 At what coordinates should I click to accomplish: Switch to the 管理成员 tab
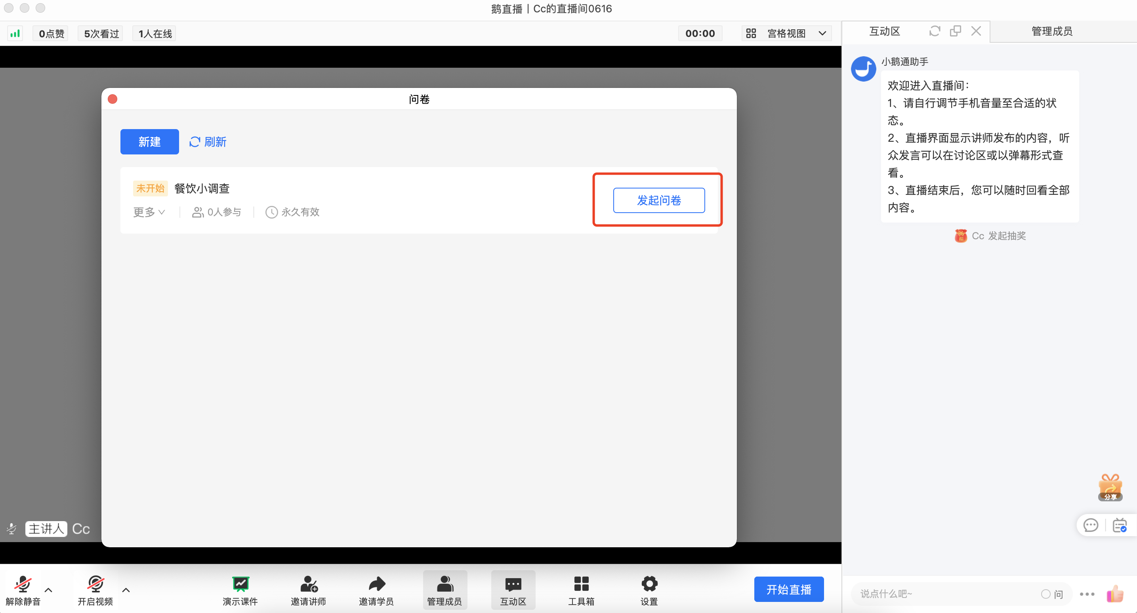point(1052,31)
